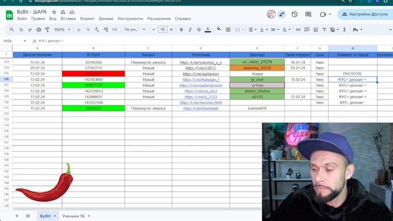The height and width of the screenshot is (221, 393).
Task: Open the Формат menu
Action: pyautogui.click(x=87, y=18)
